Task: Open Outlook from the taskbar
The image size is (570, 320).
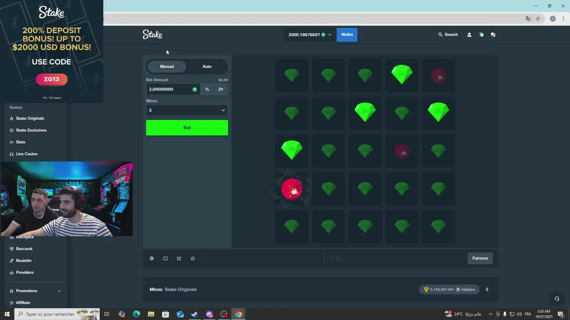Action: point(180,314)
